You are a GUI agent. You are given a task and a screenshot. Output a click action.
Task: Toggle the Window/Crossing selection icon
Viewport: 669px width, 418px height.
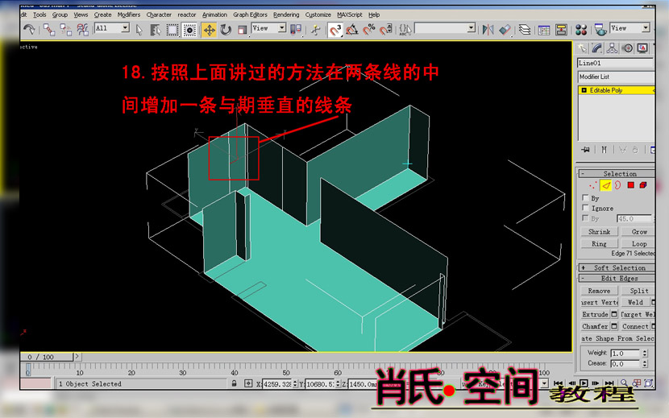[189, 30]
